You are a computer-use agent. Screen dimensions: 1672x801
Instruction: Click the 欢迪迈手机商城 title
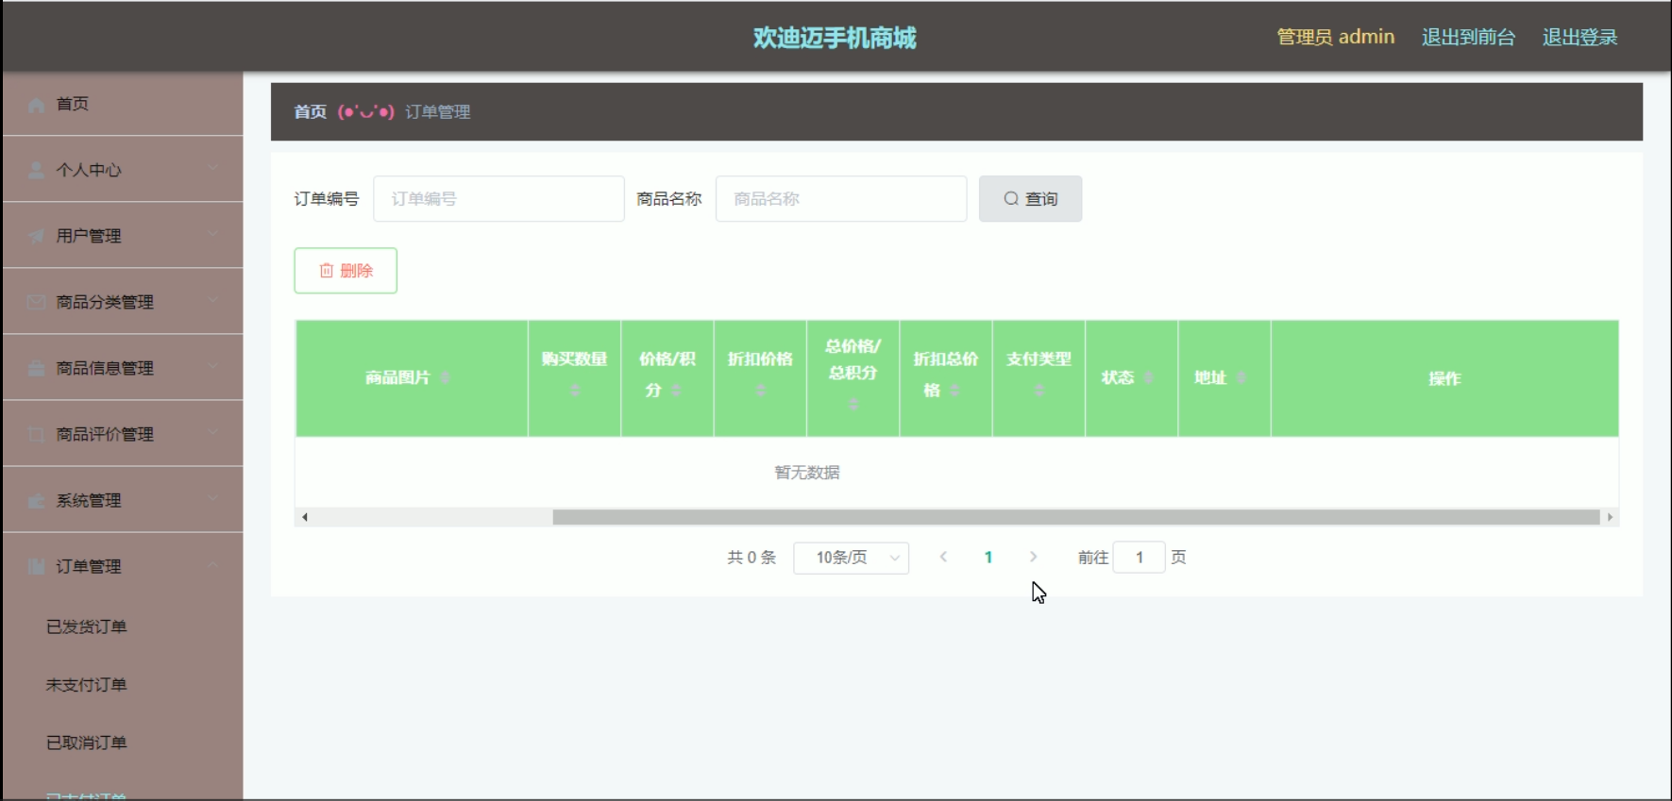coord(835,38)
